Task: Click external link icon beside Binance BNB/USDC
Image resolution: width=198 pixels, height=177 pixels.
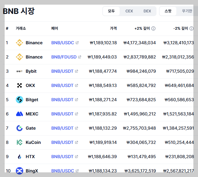Action: pyautogui.click(x=77, y=43)
